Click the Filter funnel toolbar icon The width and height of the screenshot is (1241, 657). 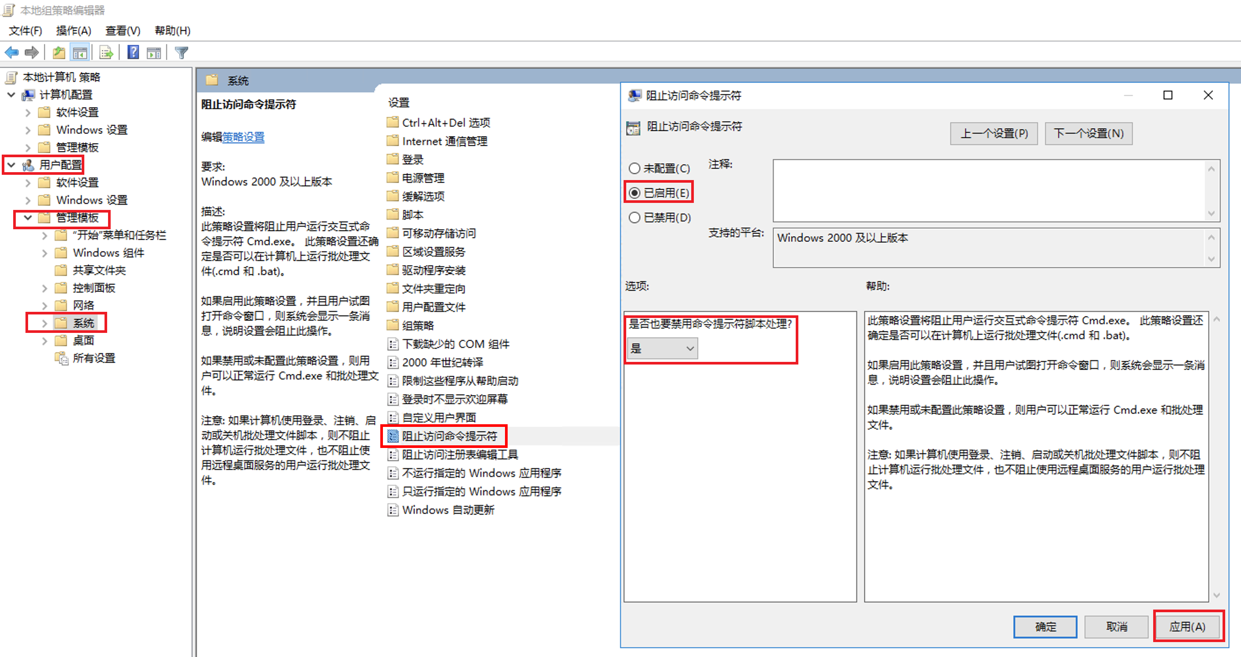click(182, 52)
